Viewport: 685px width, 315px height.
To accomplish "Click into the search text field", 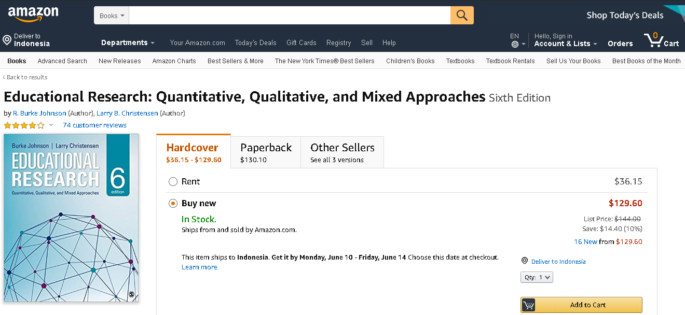I will coord(290,16).
